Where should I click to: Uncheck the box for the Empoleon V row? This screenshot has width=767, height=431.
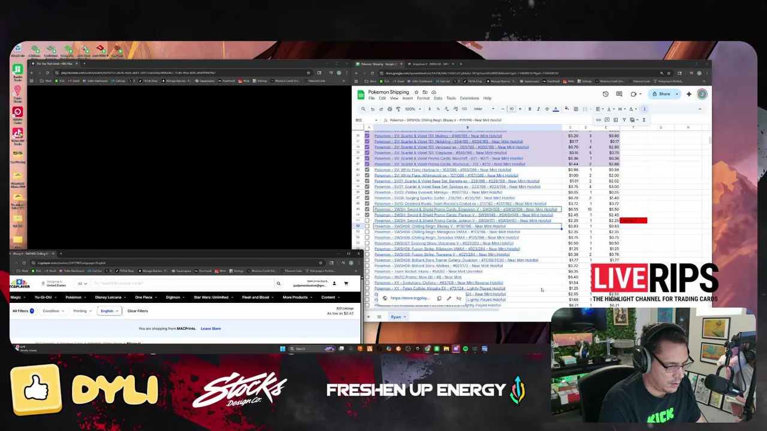coord(367,209)
